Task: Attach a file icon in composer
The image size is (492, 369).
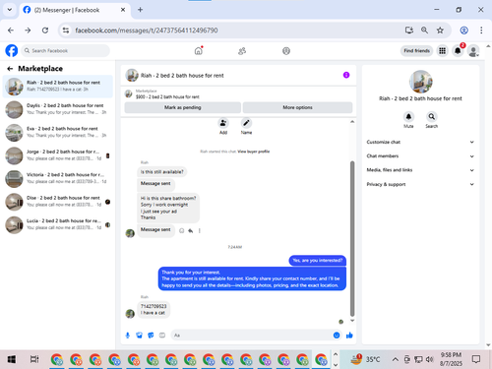Action: coord(139,336)
